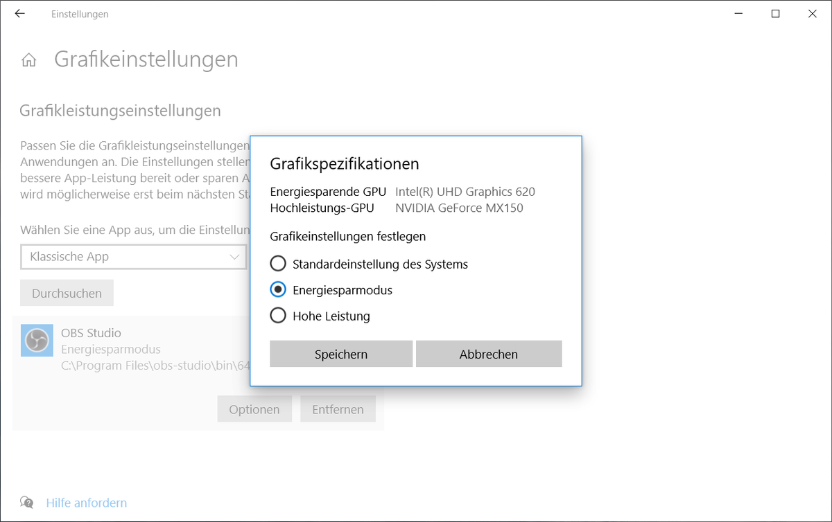Select the OBS Studio file path entry
Viewport: 832px width, 522px height.
[x=153, y=366]
